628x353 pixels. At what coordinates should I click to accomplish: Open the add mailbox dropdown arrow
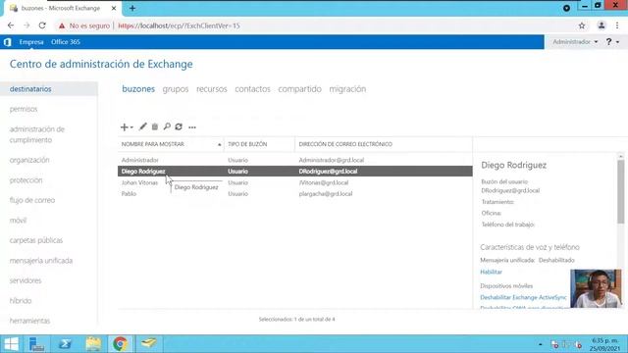[x=131, y=127]
